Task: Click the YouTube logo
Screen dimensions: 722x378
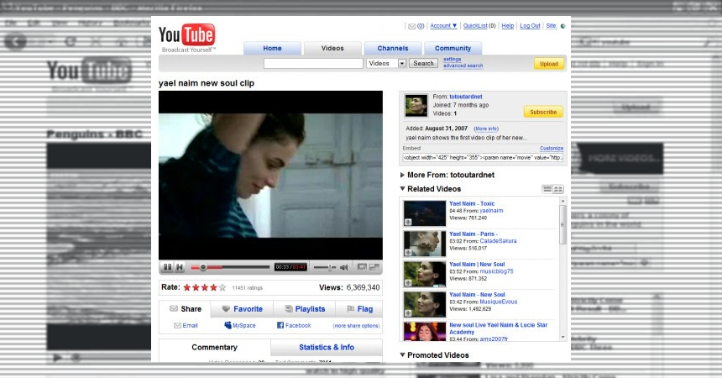Action: coord(187,36)
